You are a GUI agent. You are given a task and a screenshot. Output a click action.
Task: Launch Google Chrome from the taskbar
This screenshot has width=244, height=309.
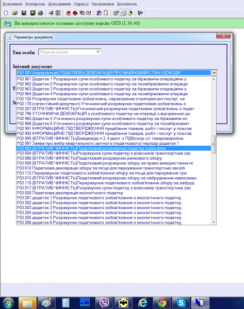(x=161, y=302)
